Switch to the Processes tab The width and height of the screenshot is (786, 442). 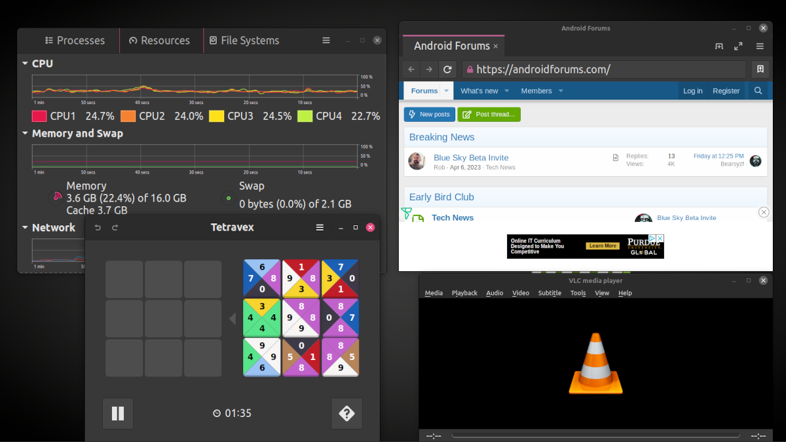74,41
